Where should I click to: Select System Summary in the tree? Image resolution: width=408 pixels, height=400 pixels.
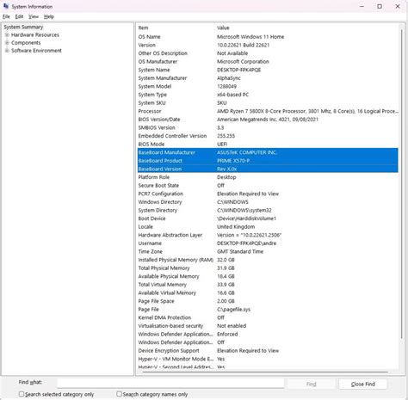click(23, 27)
